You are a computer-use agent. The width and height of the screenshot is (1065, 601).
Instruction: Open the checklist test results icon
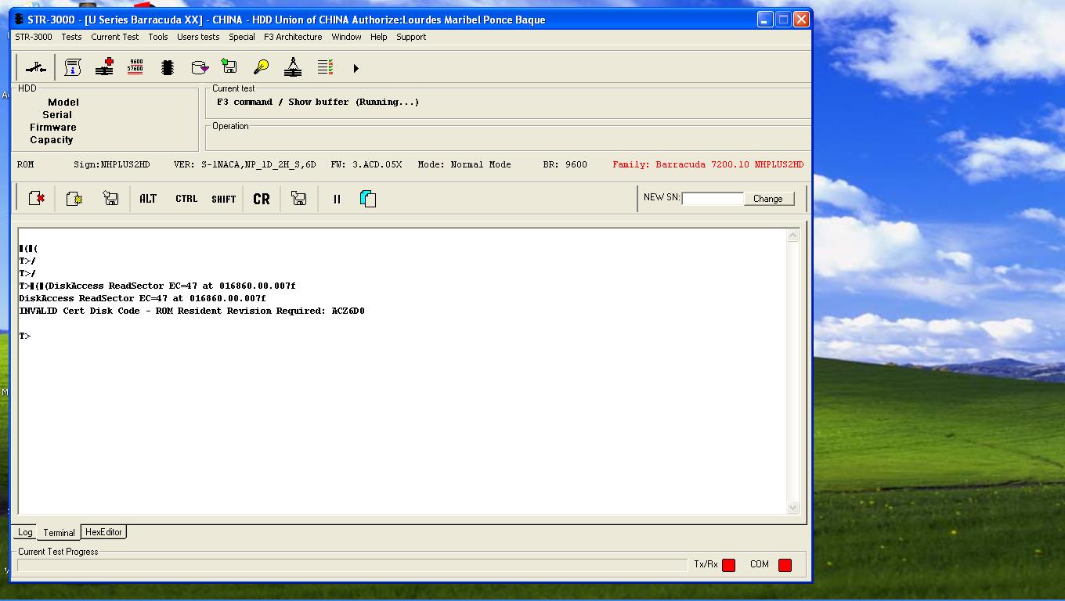tap(325, 68)
